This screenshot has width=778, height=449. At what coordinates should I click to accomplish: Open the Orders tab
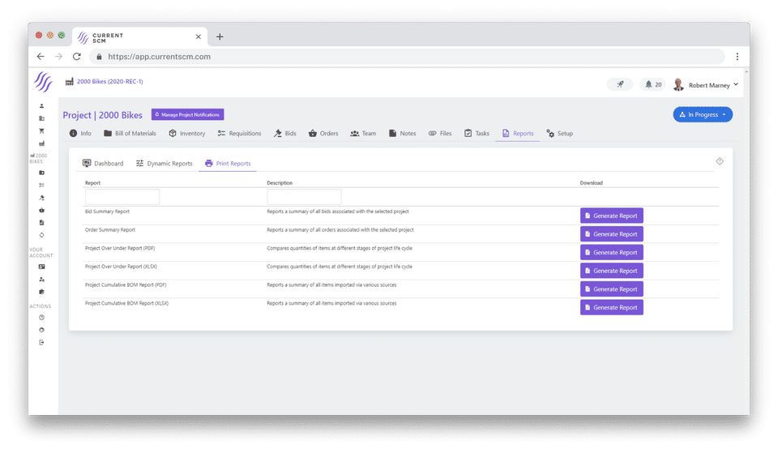(x=323, y=134)
